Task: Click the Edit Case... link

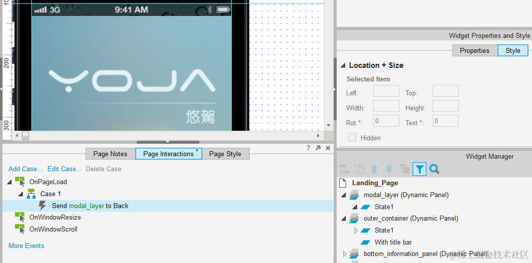Action: pyautogui.click(x=64, y=169)
